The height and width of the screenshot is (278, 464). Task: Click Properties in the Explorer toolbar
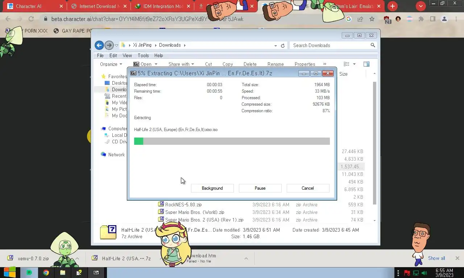coord(305,64)
